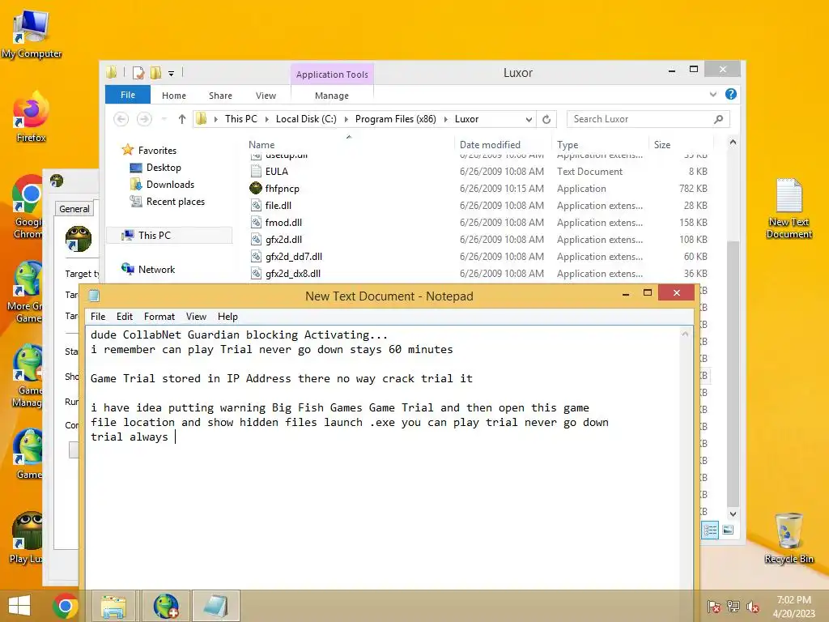Open the Recycle Bin
The width and height of the screenshot is (829, 622).
click(x=789, y=538)
